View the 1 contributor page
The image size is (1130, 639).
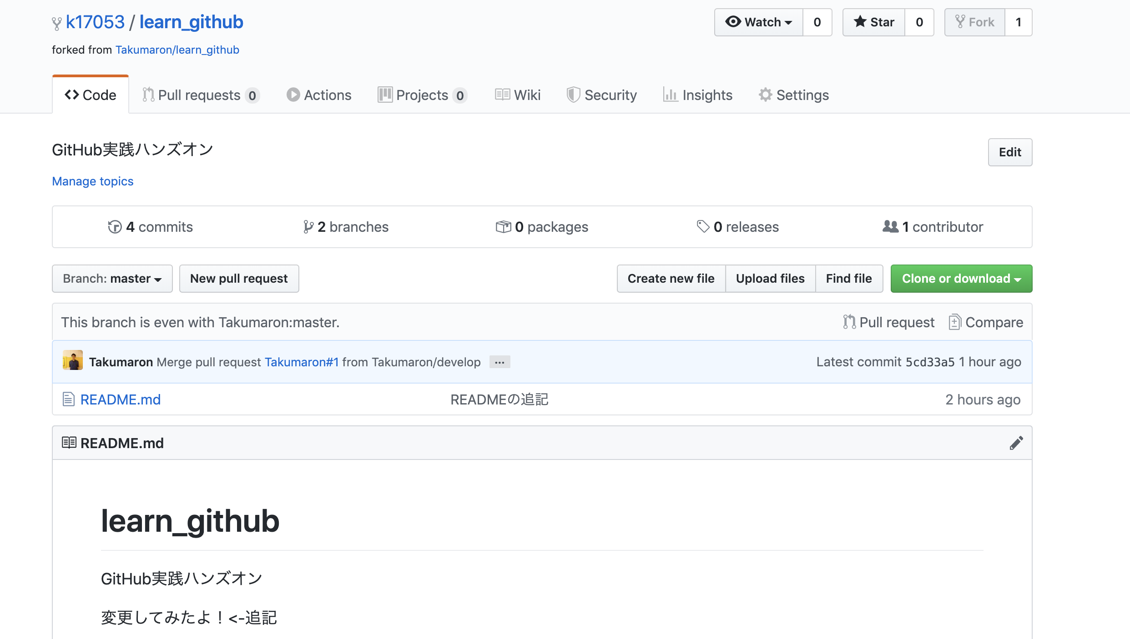pos(933,227)
